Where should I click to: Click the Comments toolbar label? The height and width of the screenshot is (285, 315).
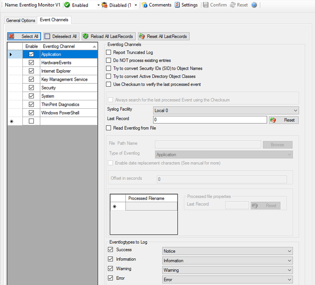[160, 5]
